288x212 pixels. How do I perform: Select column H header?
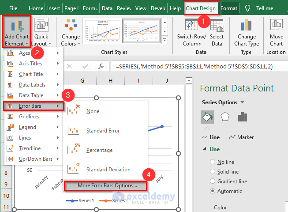click(x=110, y=80)
